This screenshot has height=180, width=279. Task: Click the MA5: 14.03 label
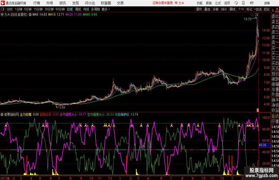click(40, 15)
